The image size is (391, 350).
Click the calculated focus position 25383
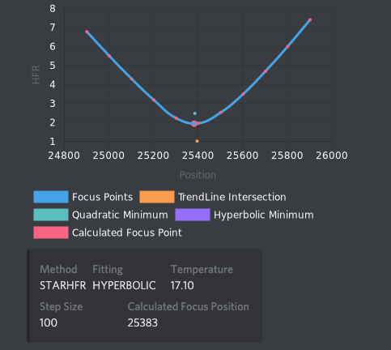142,322
